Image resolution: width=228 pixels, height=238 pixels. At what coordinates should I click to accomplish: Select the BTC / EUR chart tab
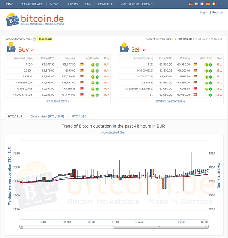tap(15, 116)
